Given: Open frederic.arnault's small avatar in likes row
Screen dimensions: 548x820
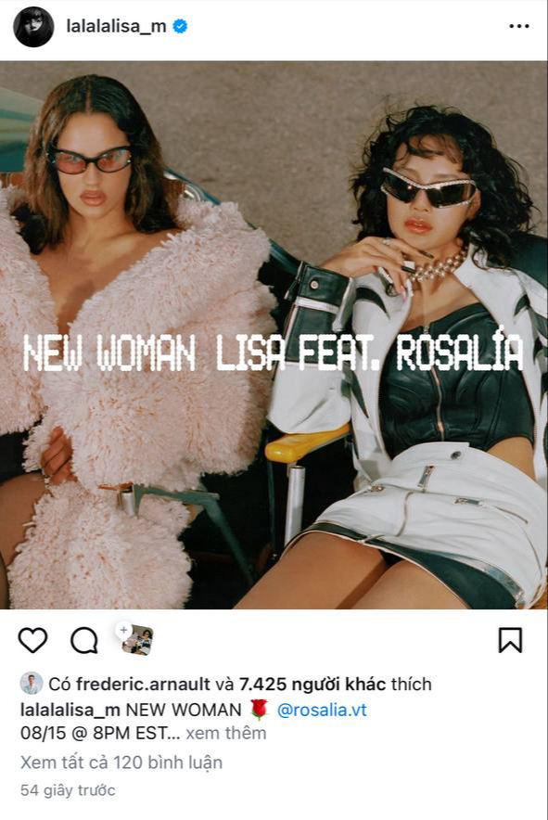Looking at the screenshot, I should [32, 684].
